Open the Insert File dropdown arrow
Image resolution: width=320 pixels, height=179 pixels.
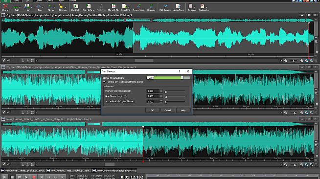point(129,7)
